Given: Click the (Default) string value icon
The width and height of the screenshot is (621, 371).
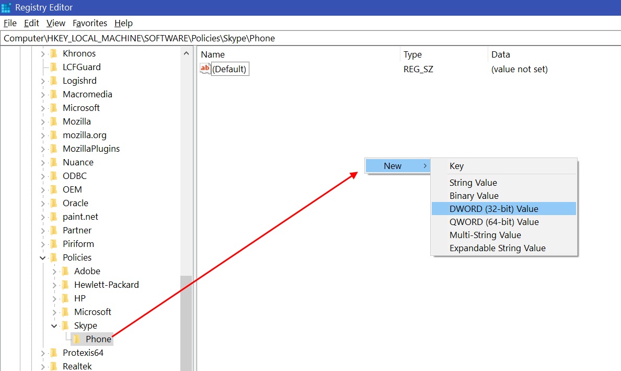Looking at the screenshot, I should coord(205,69).
